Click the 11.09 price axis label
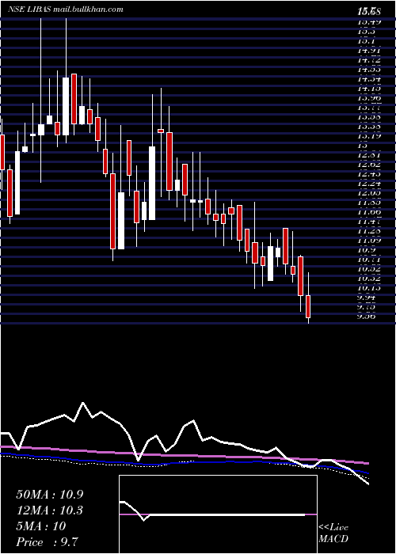396x554 pixels. click(x=368, y=241)
